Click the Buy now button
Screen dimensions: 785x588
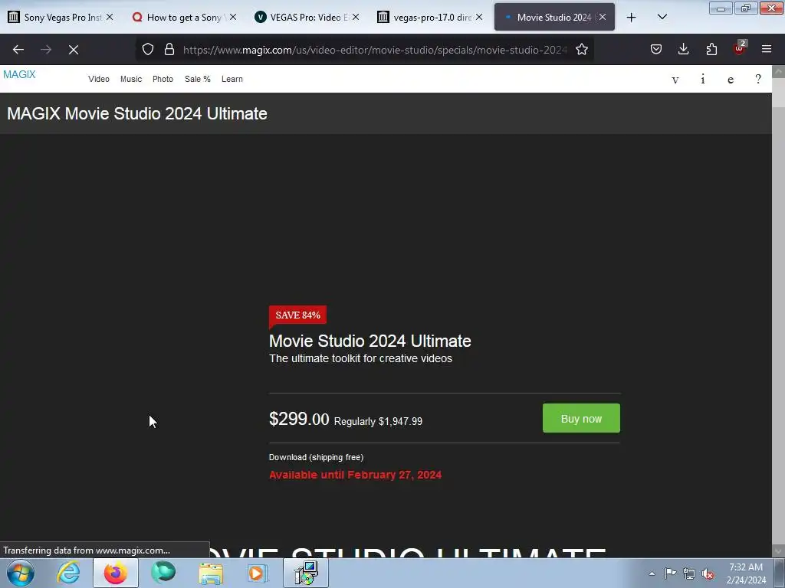[x=581, y=419]
